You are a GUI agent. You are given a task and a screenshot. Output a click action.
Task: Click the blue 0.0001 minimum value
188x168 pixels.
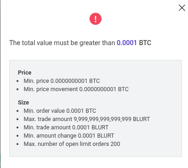coord(127,43)
